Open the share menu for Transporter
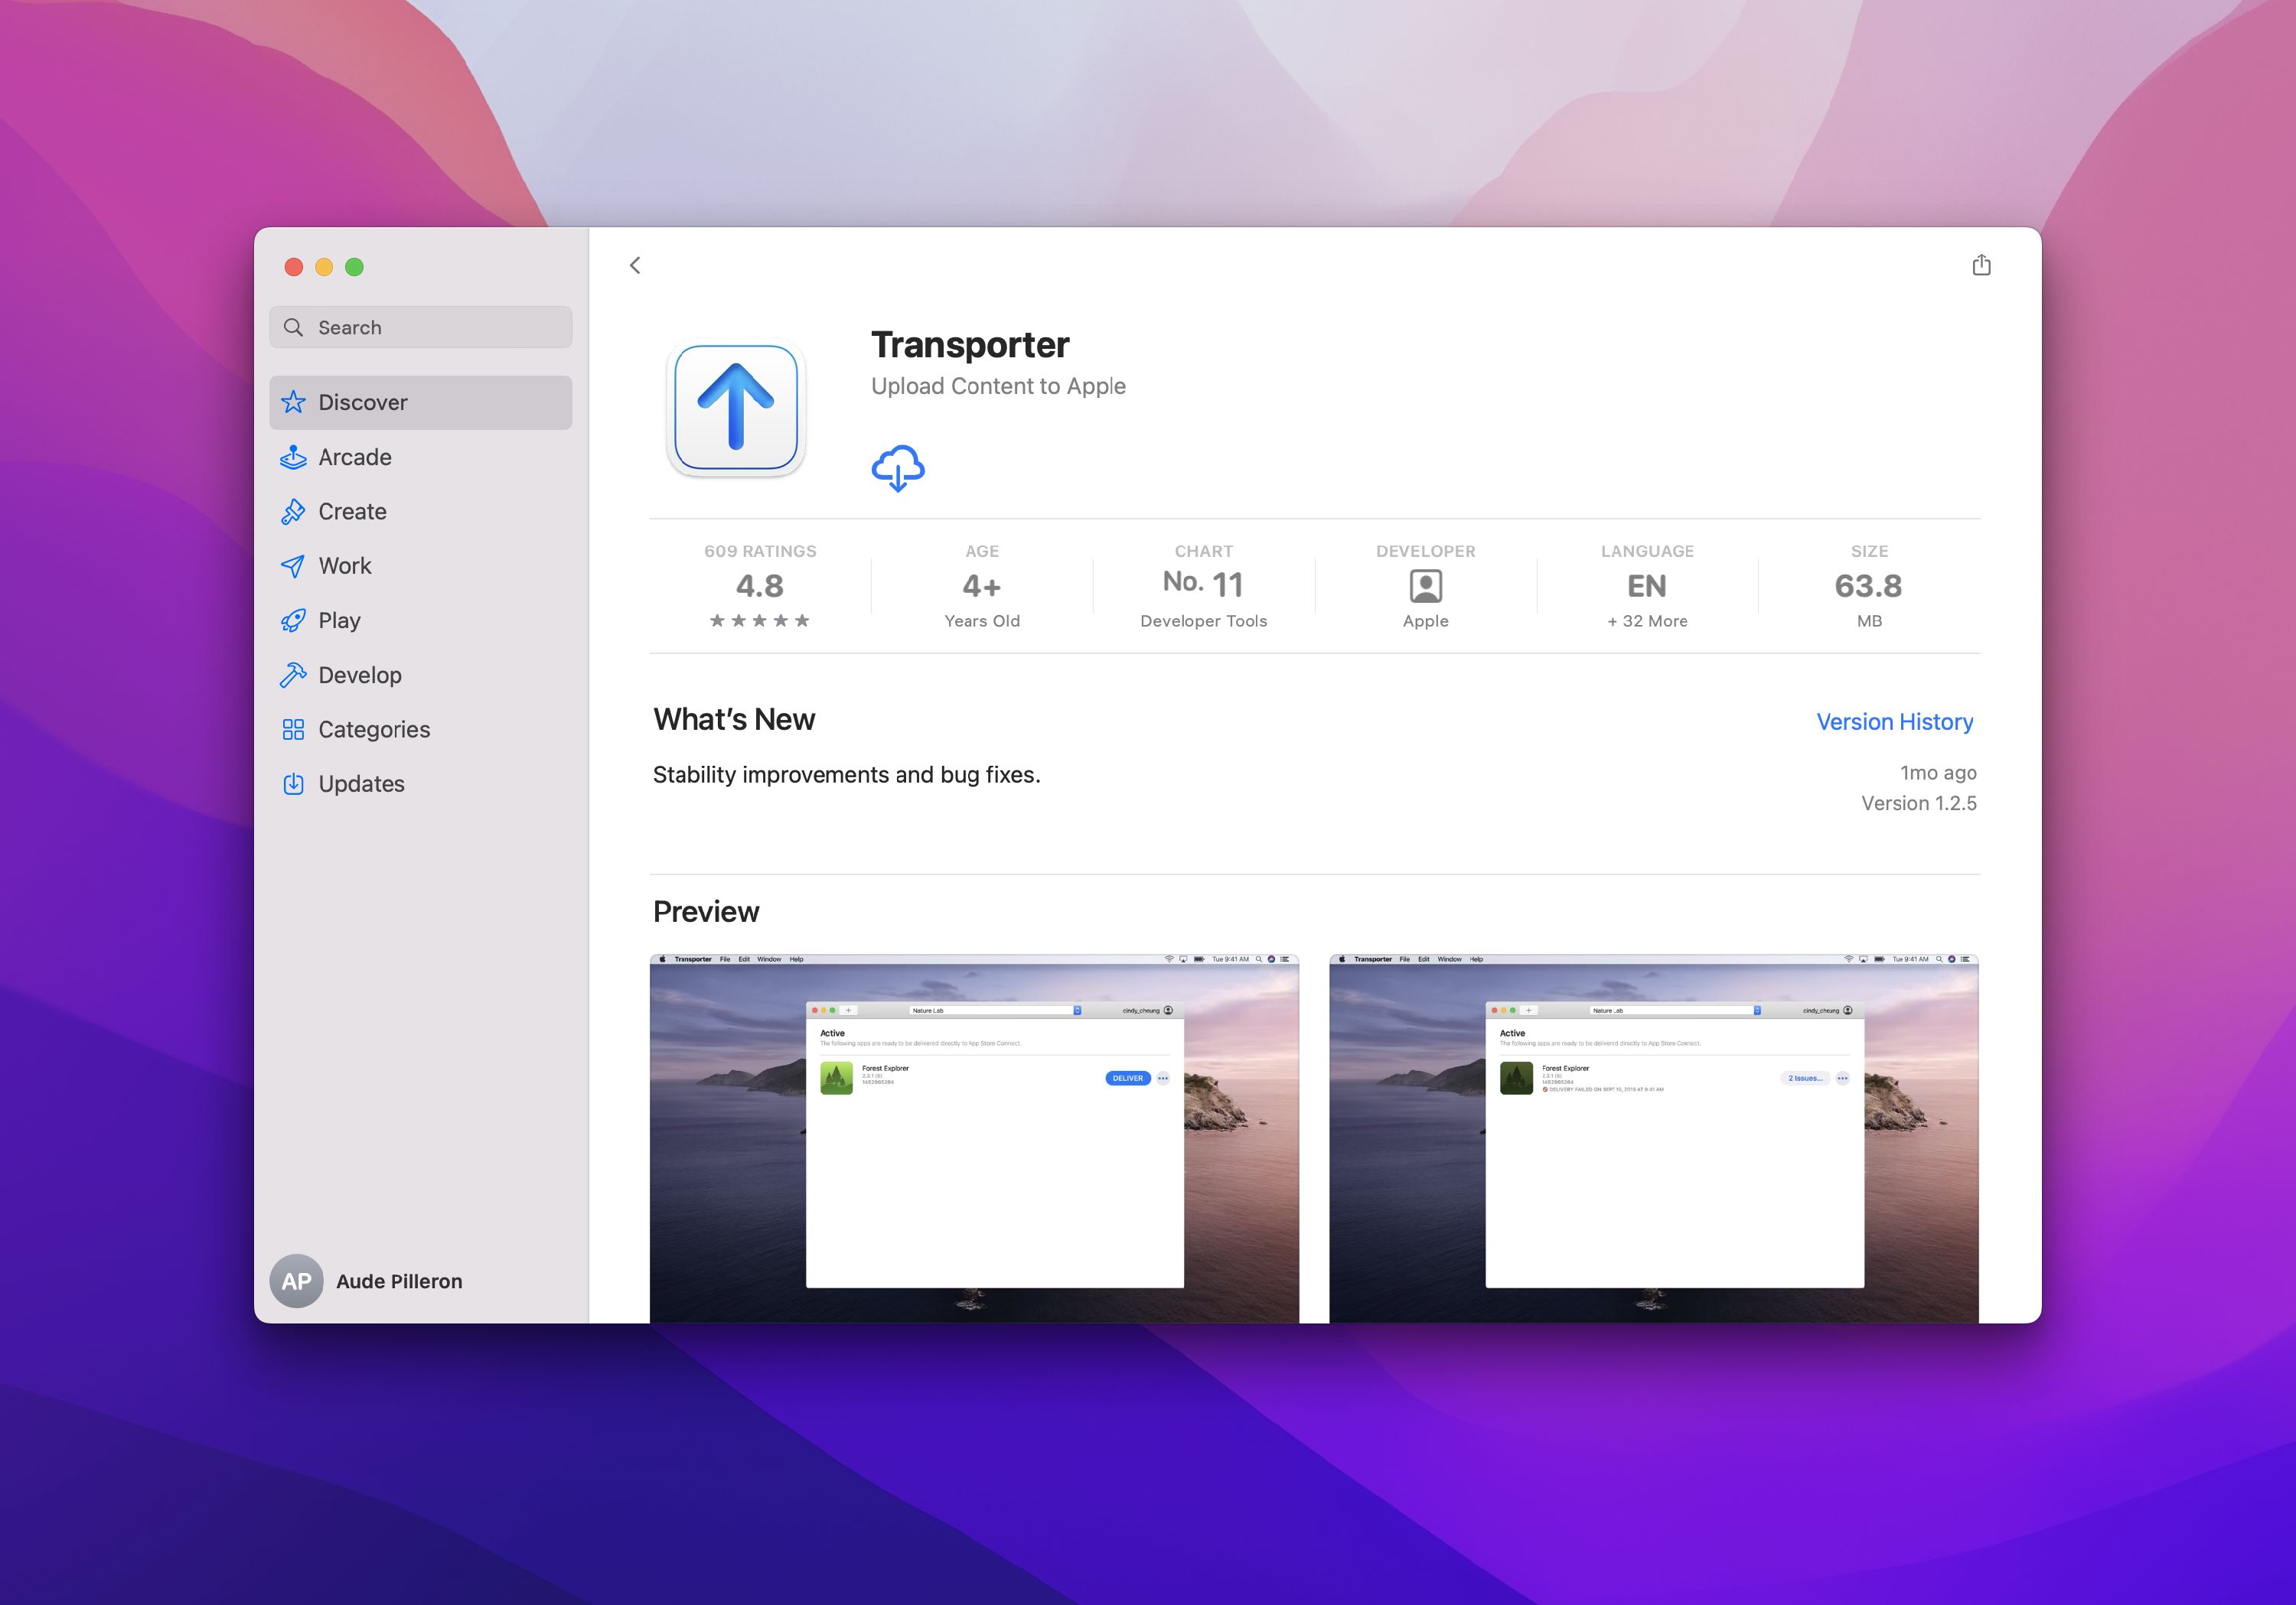Image resolution: width=2296 pixels, height=1605 pixels. (x=1981, y=265)
